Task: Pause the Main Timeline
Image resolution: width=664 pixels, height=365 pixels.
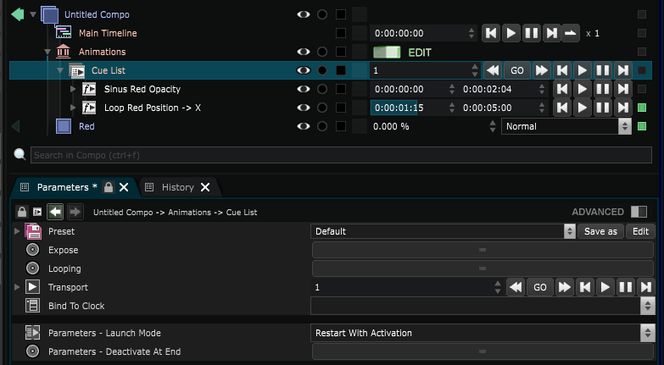Action: (x=532, y=33)
